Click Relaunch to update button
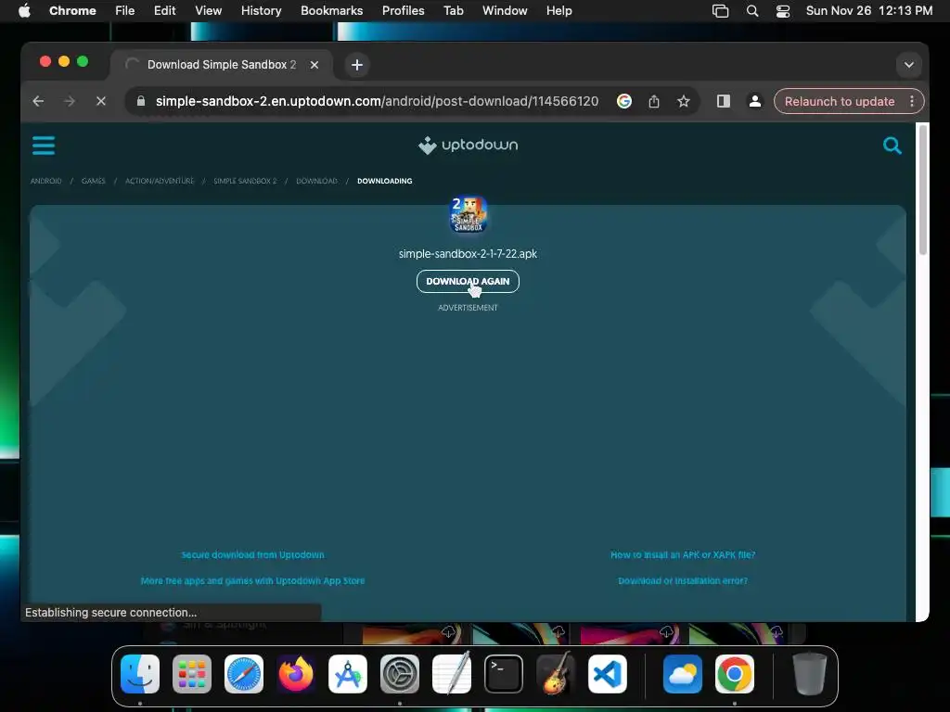Screen dimensions: 950x712 (x=839, y=101)
